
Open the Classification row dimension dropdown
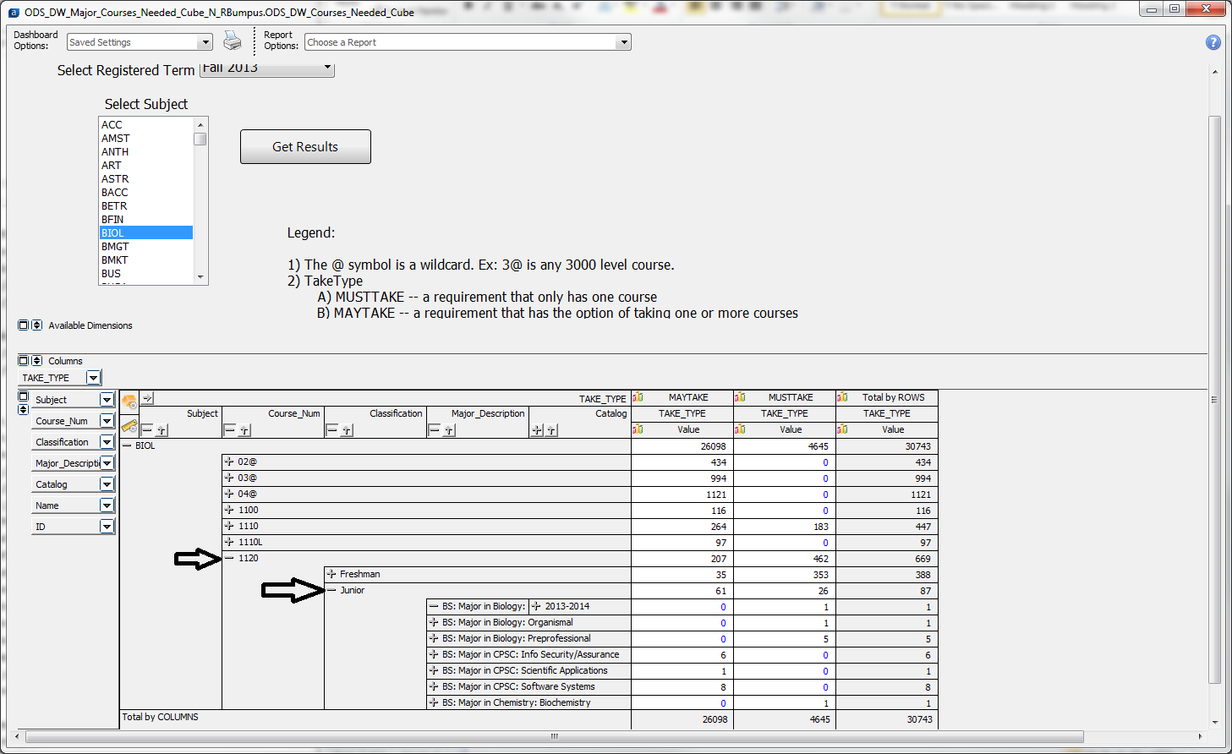107,442
